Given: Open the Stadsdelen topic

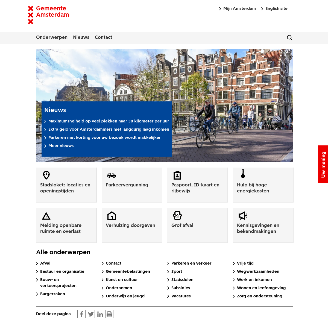Looking at the screenshot, I should point(180,280).
